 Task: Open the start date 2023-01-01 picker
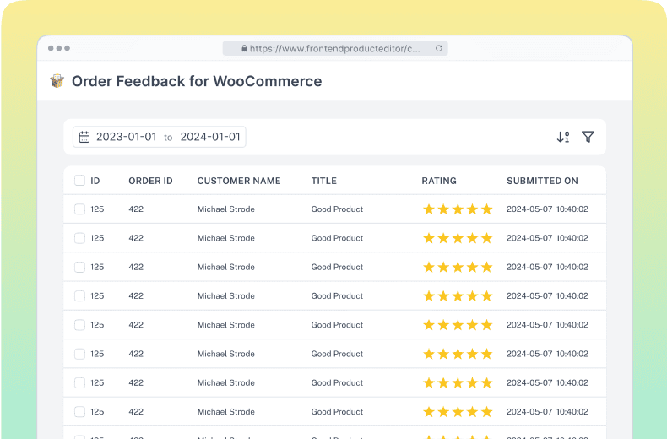pos(126,137)
